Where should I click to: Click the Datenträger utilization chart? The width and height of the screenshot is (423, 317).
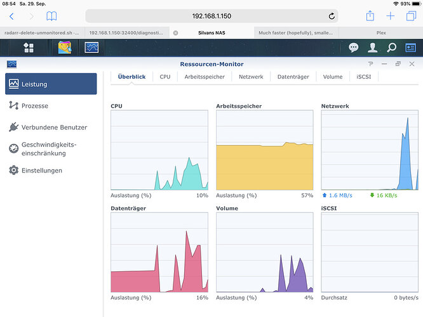(159, 252)
